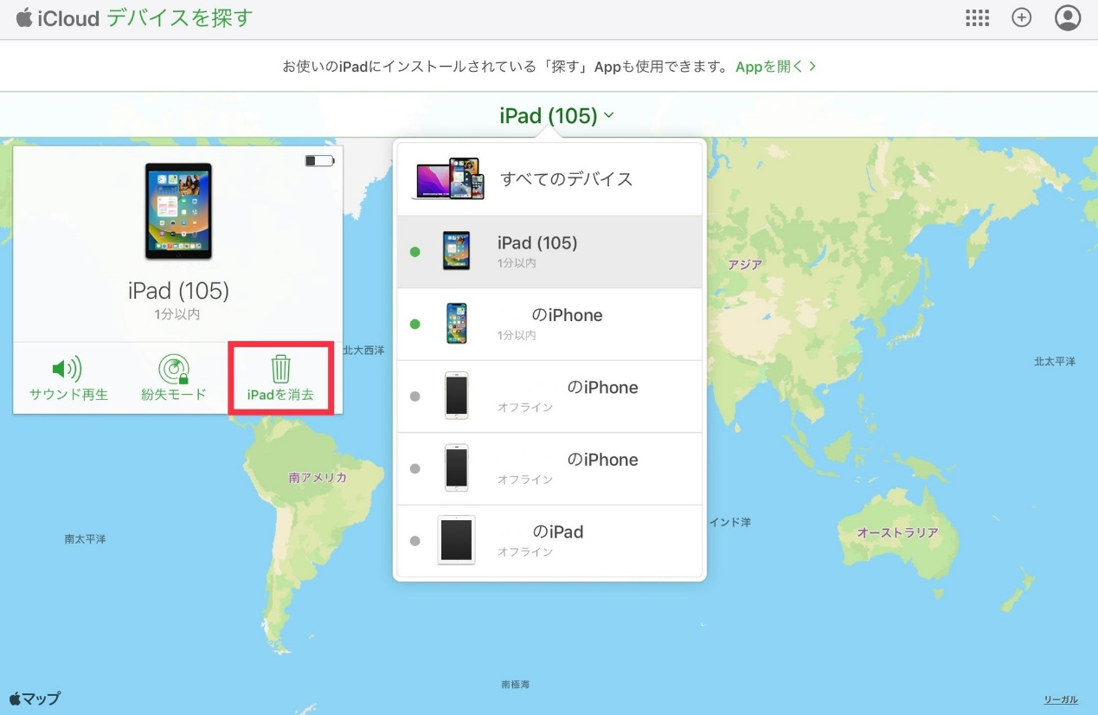This screenshot has height=715, width=1098.
Task: Enable 紛失モード lost mode radar icon
Action: click(x=174, y=370)
